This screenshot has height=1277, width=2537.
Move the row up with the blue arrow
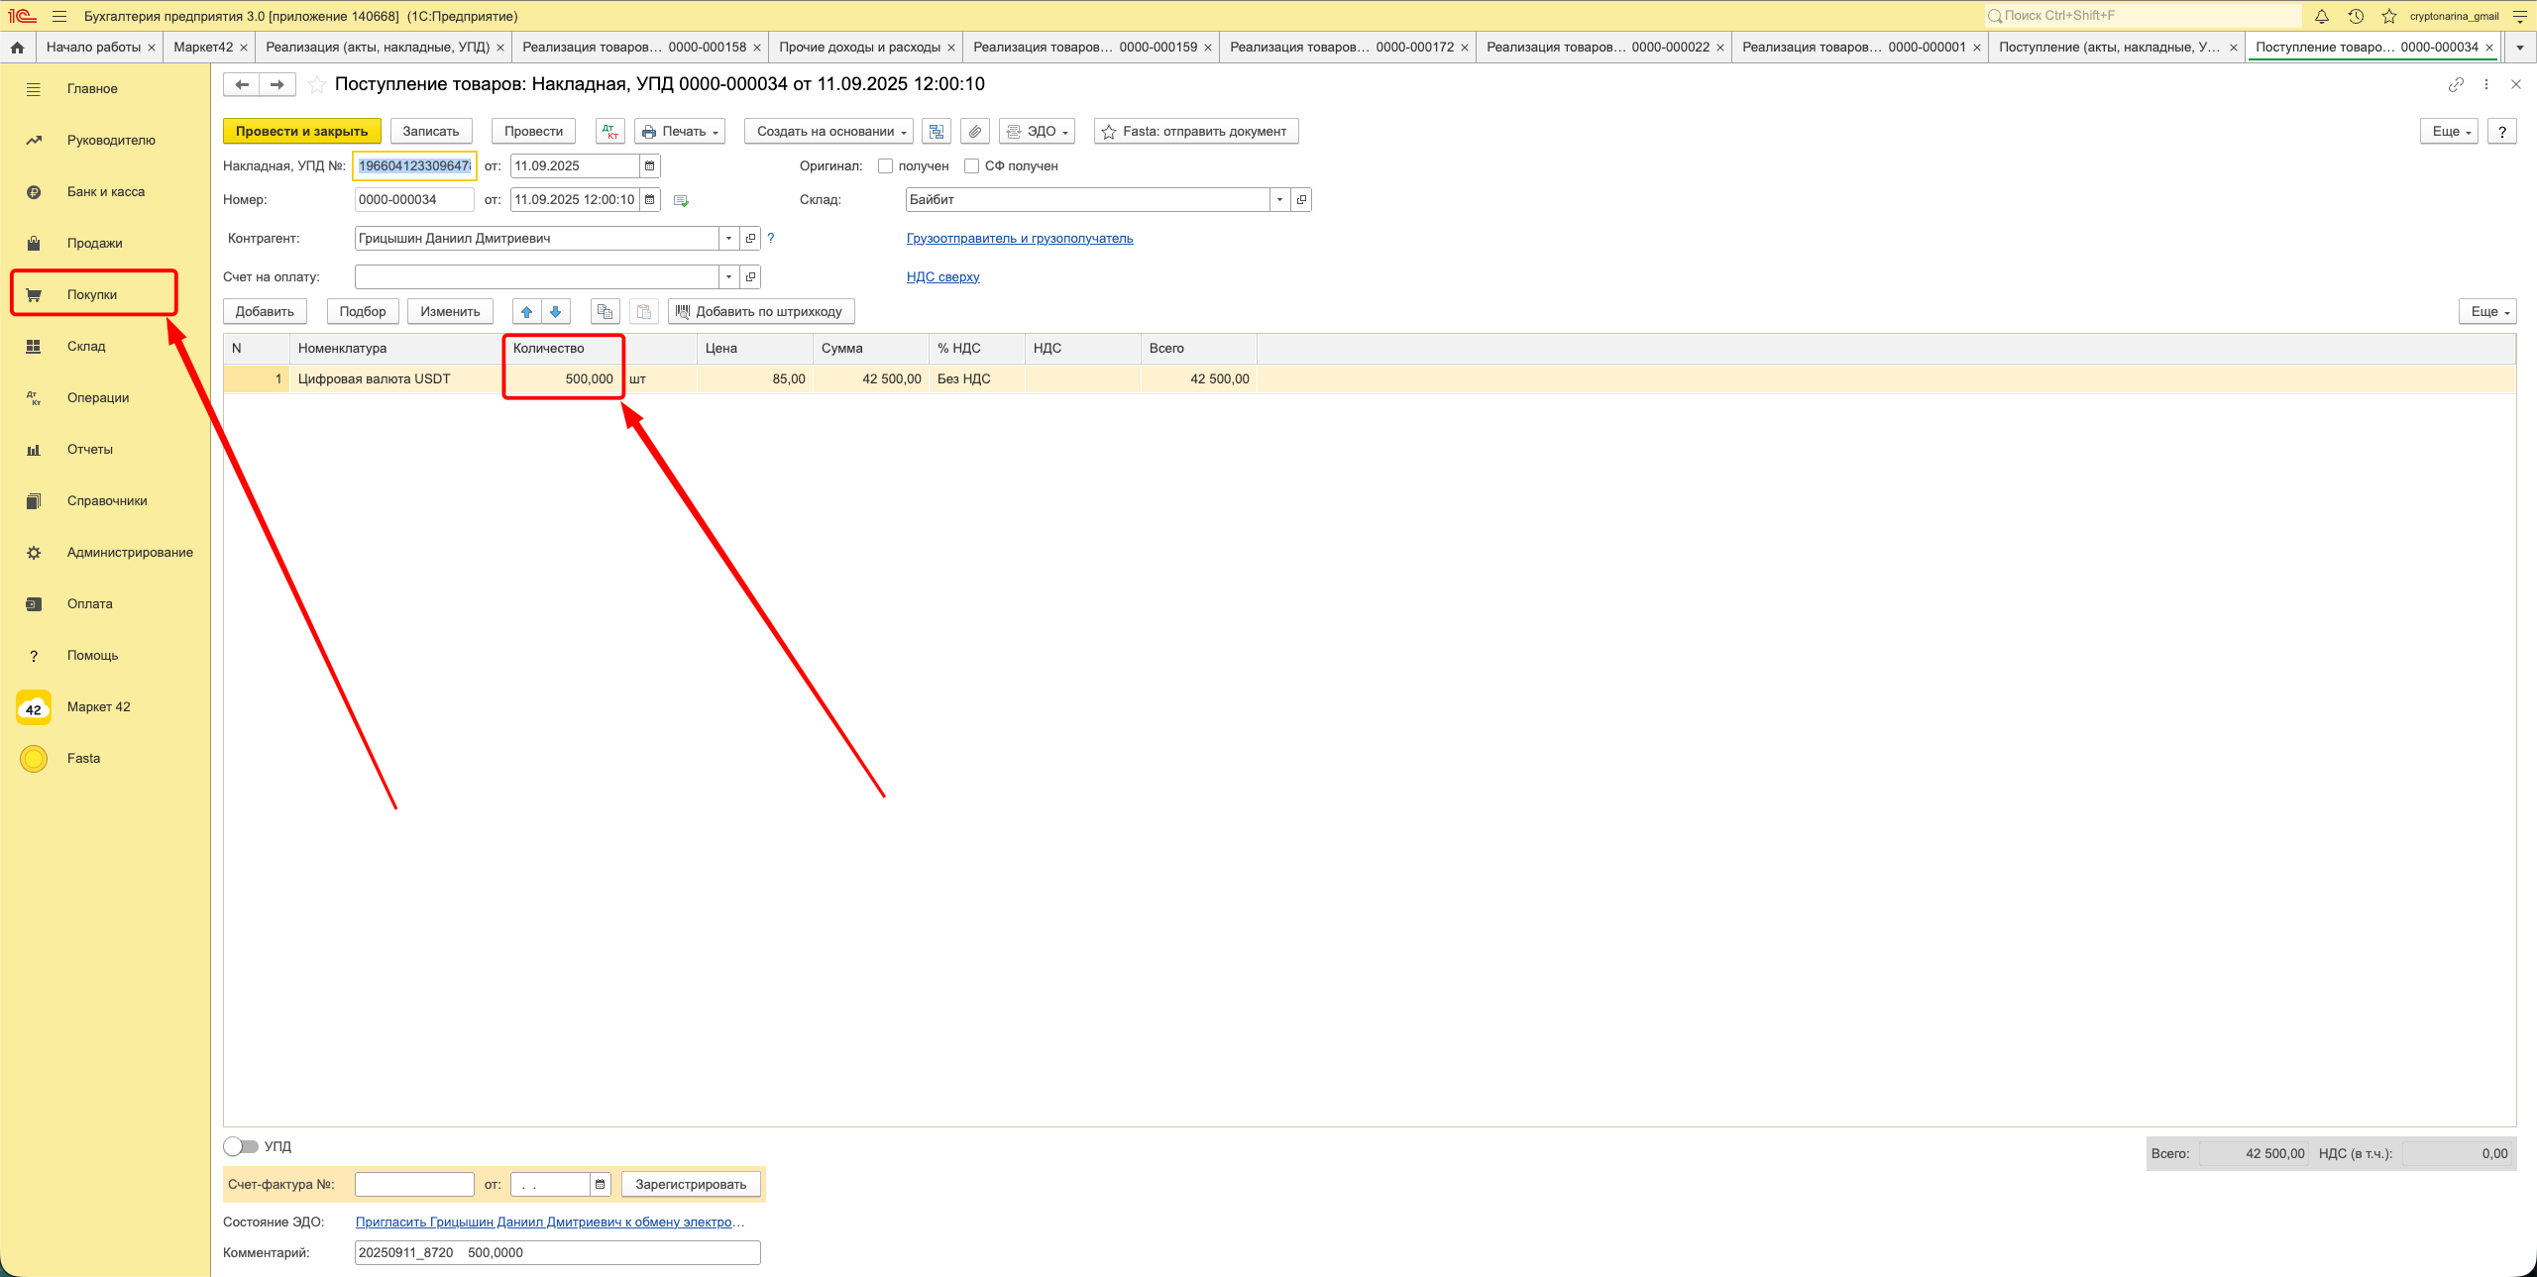[x=526, y=311]
